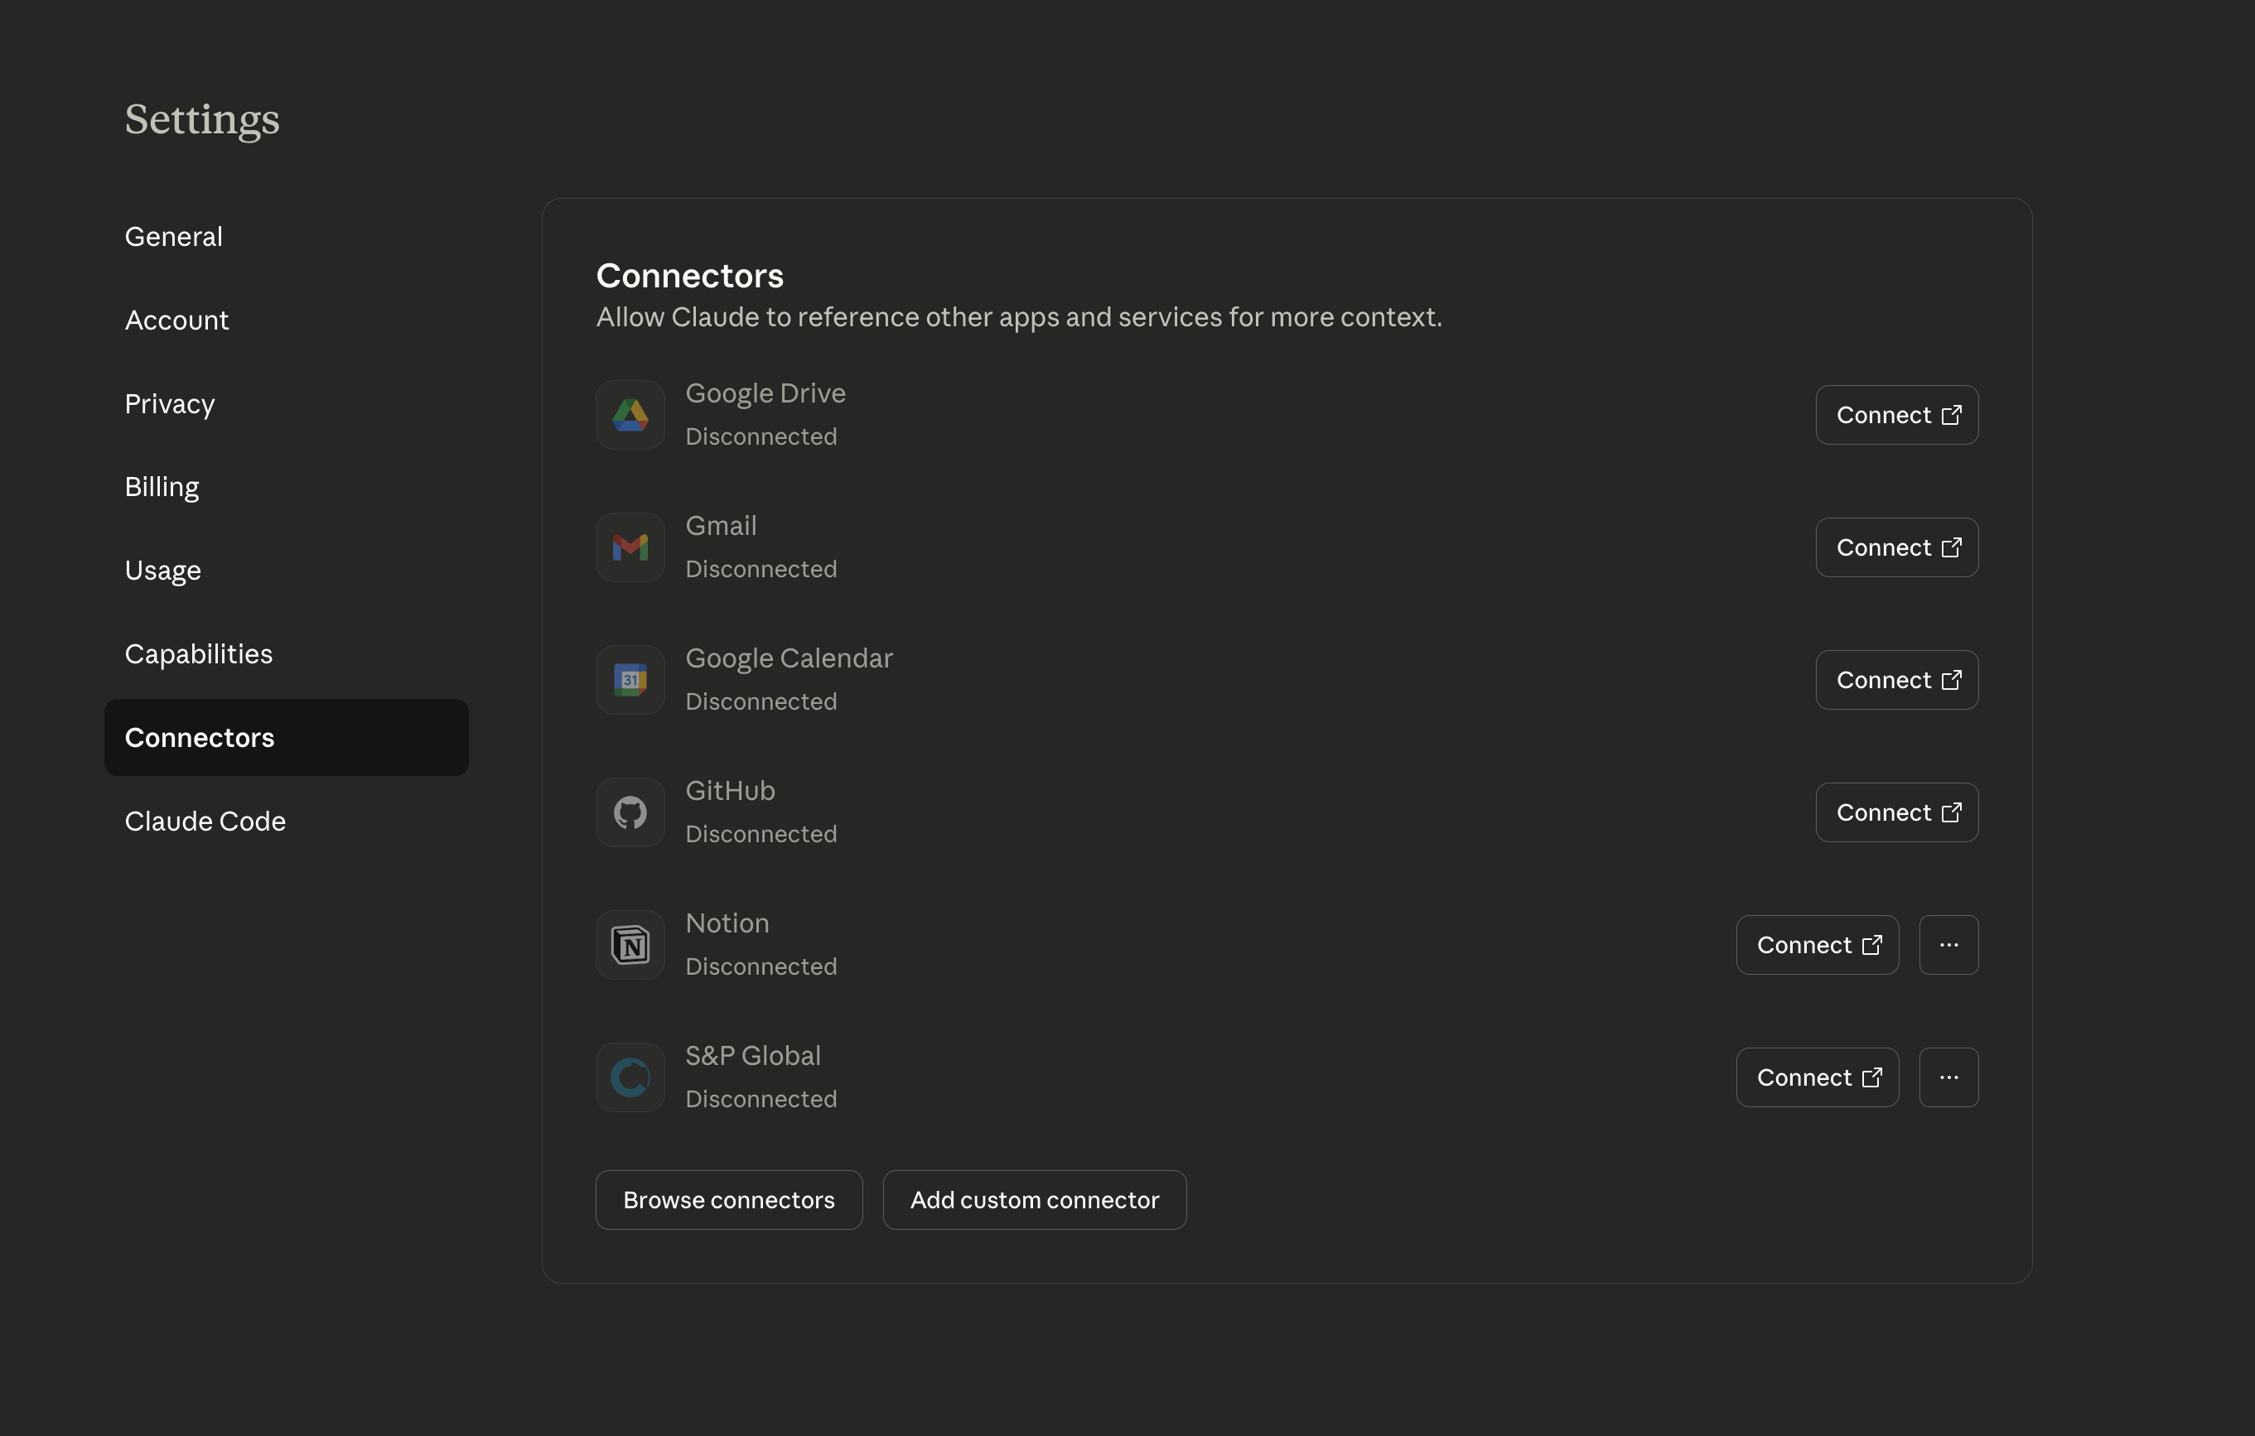Viewport: 2255px width, 1436px height.
Task: Open the Privacy section
Action: coord(287,403)
